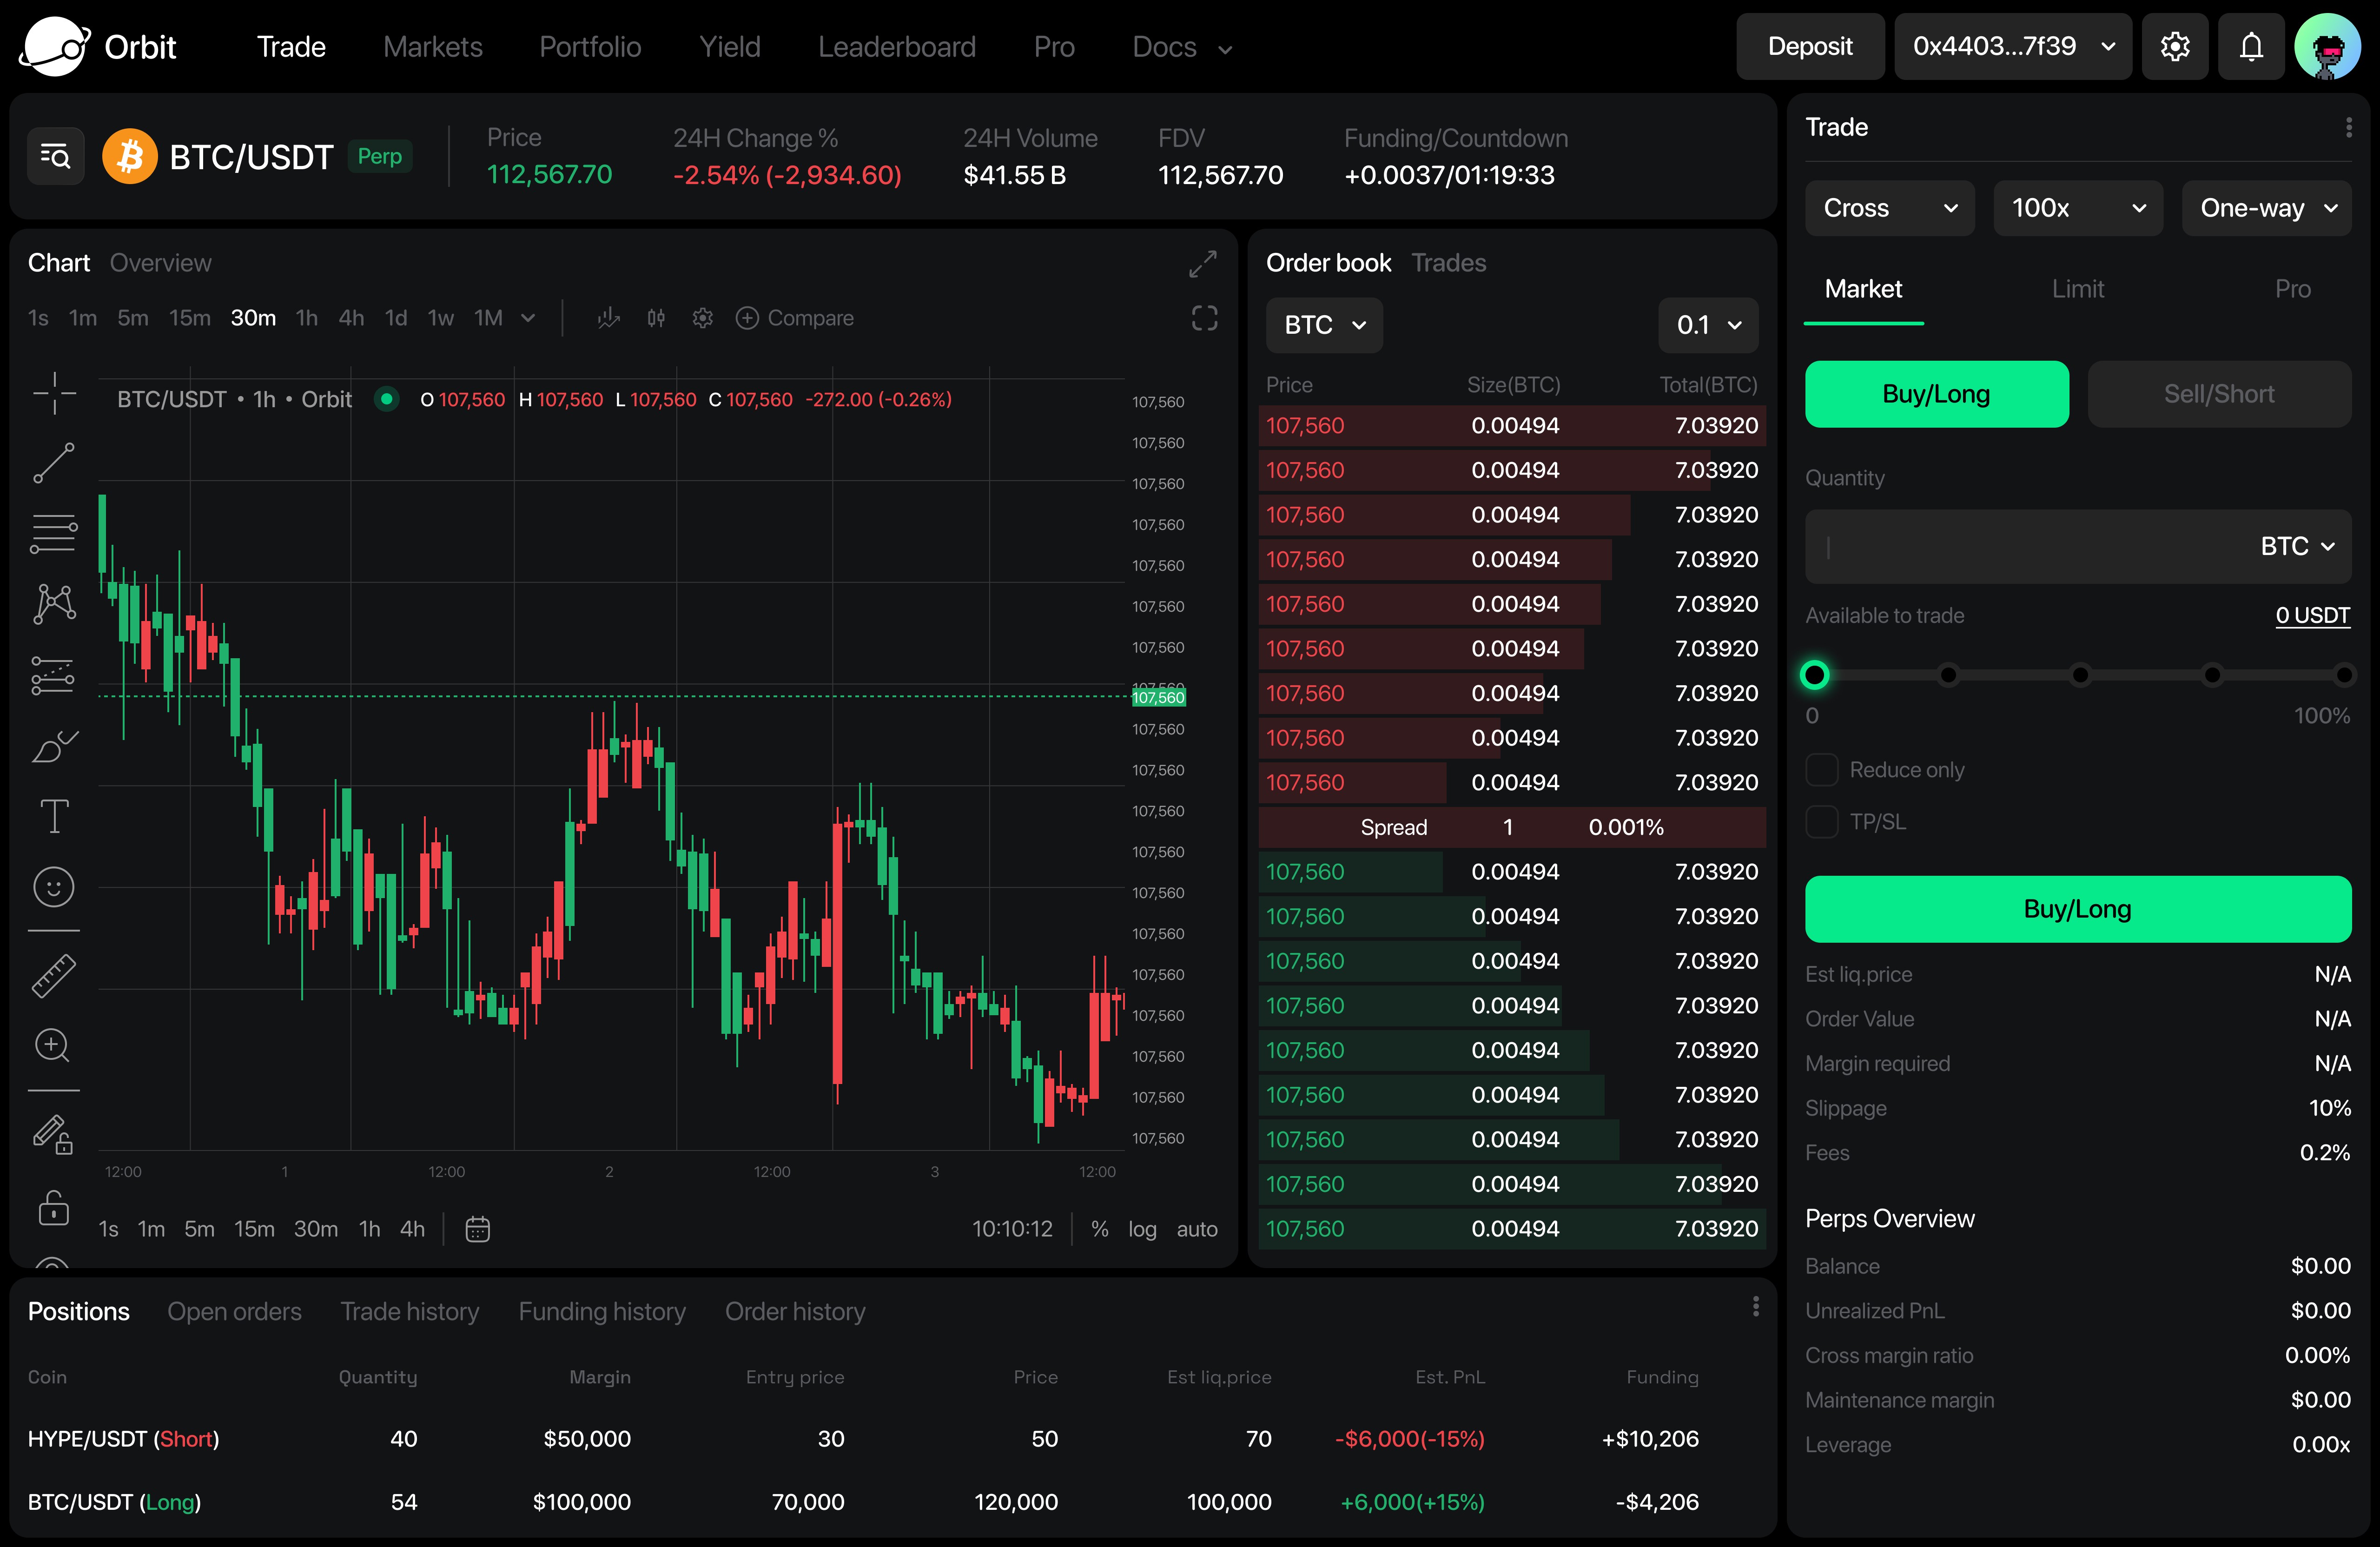Toggle log scale on chart
The height and width of the screenshot is (1547, 2380).
tap(1142, 1229)
